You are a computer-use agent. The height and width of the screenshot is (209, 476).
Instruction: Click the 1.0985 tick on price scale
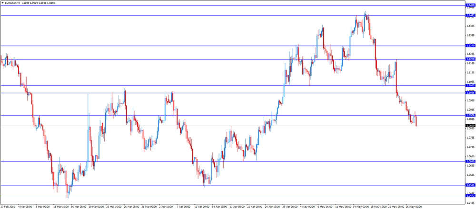470,100
